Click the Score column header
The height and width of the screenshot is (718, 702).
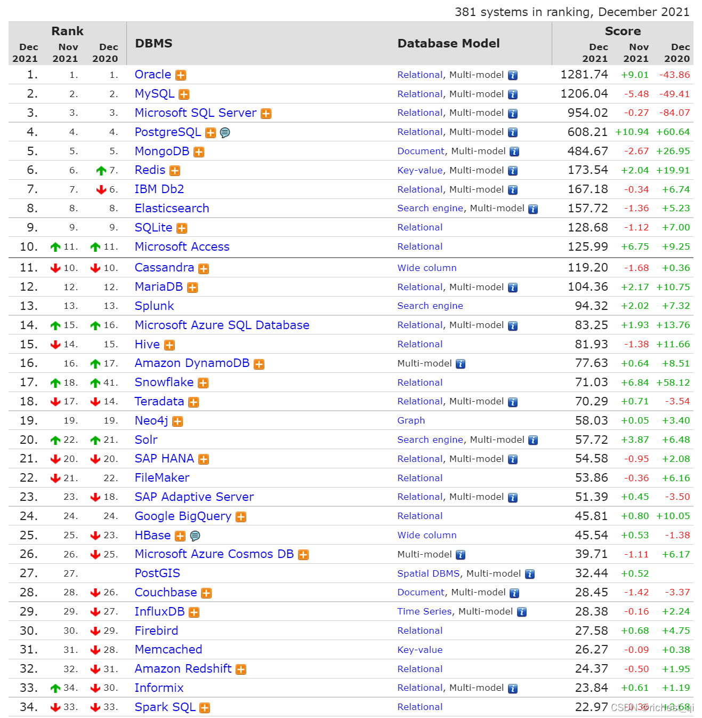623,31
